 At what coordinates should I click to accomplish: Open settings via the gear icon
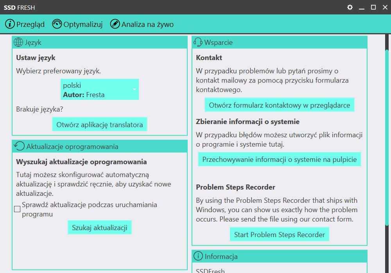coord(350,7)
